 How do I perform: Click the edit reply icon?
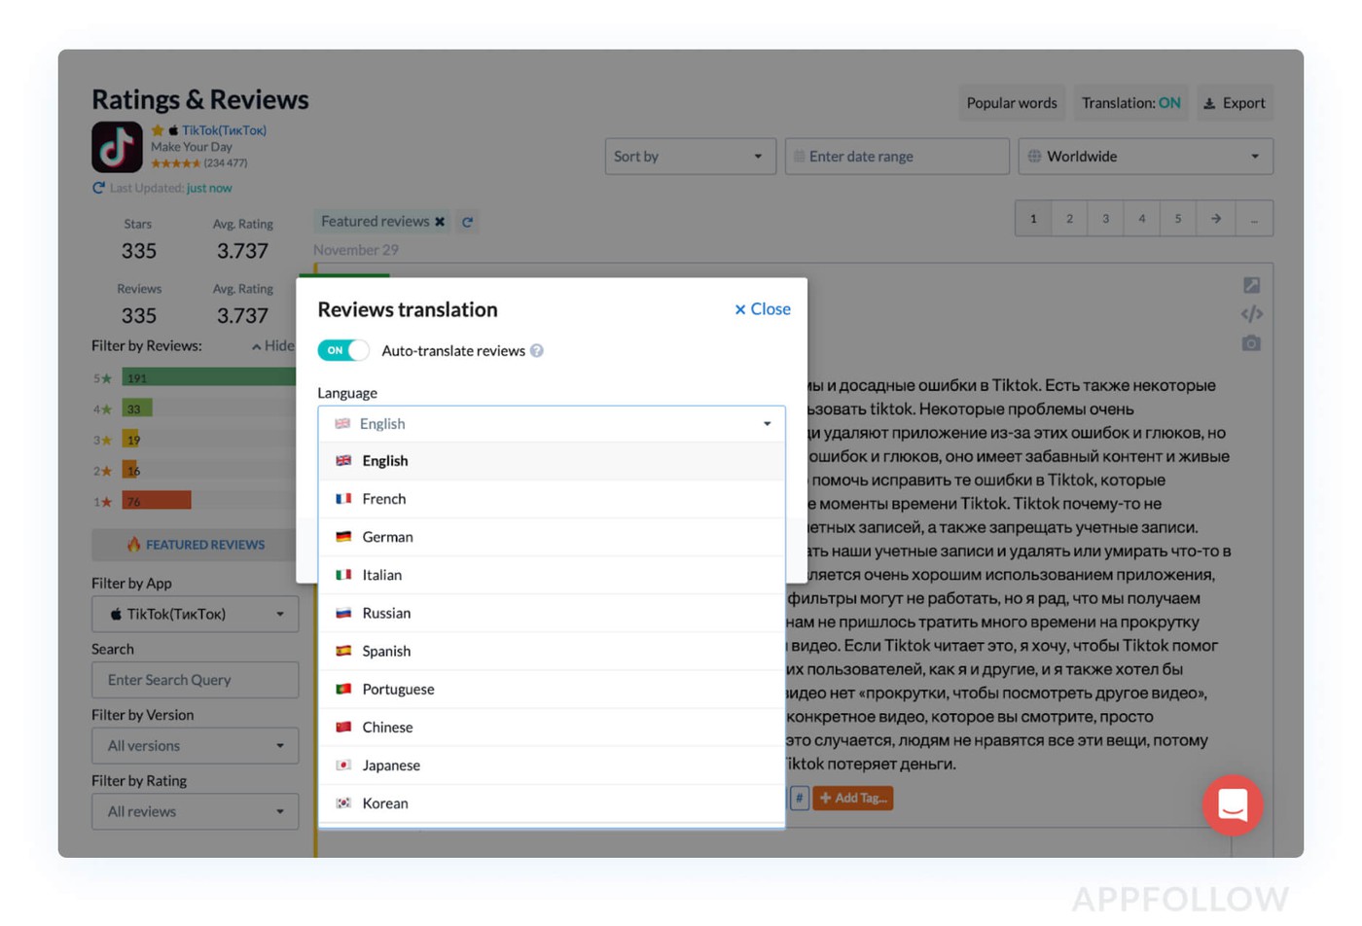click(x=1251, y=285)
